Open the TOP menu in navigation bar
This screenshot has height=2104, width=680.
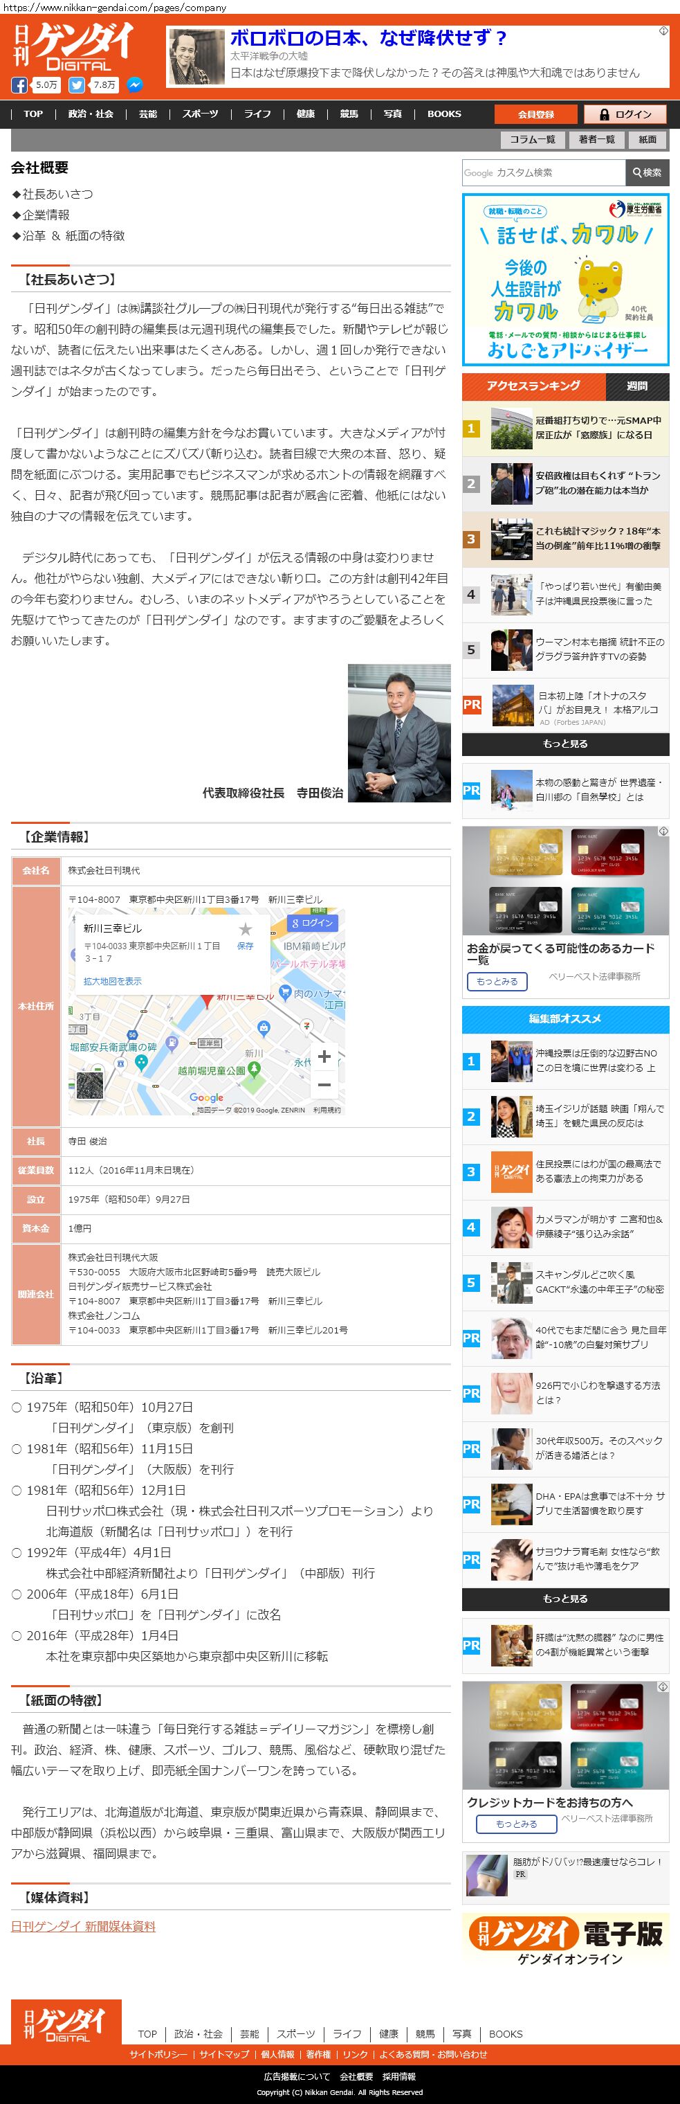(33, 114)
